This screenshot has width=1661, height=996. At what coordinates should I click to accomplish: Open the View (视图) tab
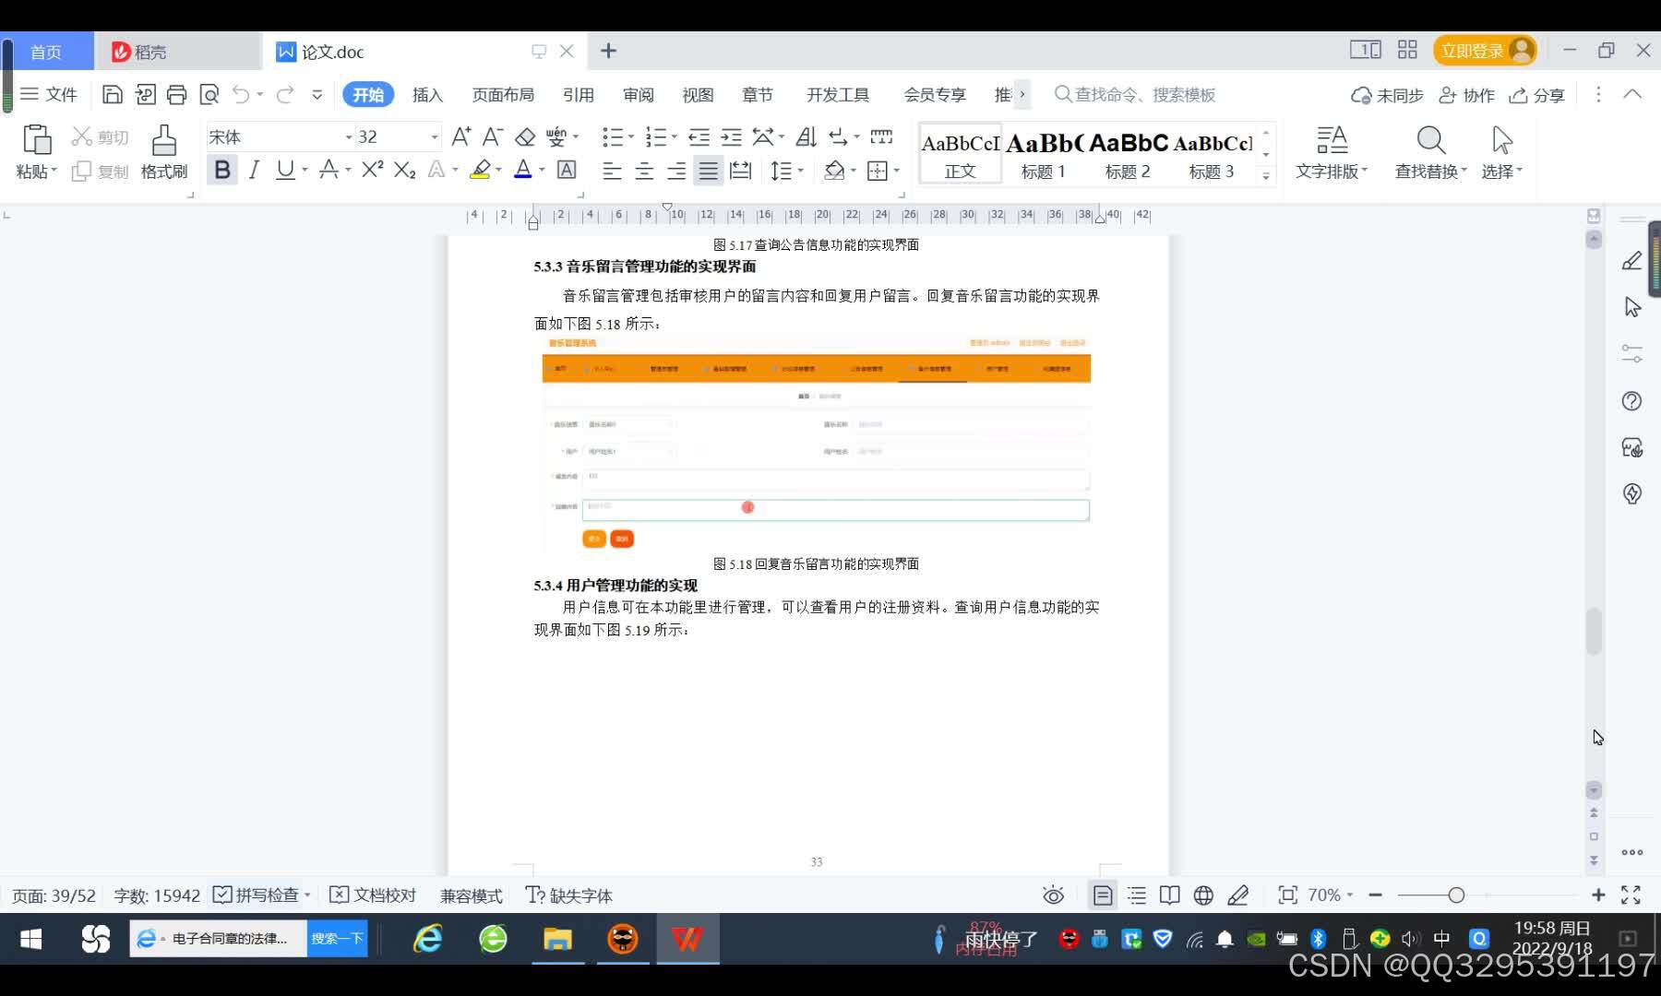[x=698, y=94]
